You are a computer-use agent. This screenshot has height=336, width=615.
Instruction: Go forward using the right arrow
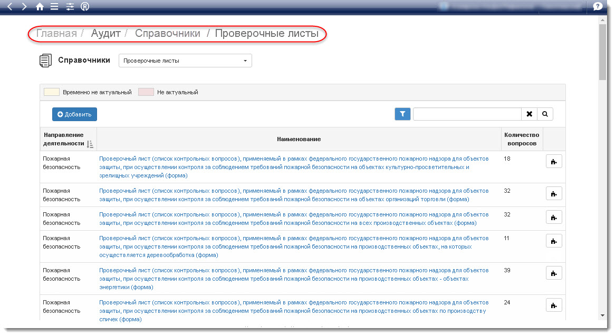tap(24, 7)
